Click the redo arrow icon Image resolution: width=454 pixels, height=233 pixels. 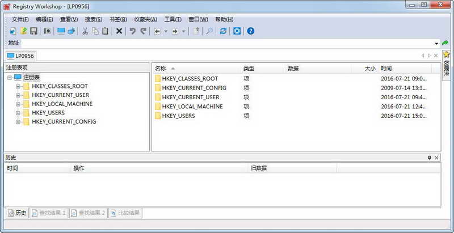point(143,31)
